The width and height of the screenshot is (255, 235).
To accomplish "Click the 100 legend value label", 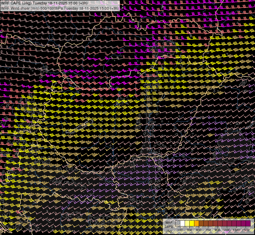I will tap(180, 230).
